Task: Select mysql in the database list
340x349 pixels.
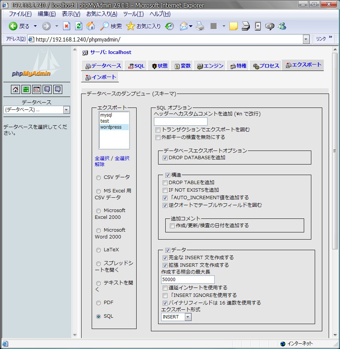Action: [114, 115]
